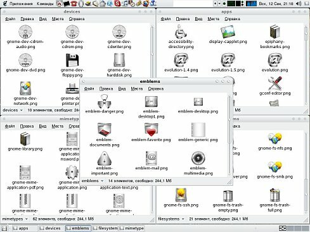Select emblem-desktop.png small icon

coord(198,102)
